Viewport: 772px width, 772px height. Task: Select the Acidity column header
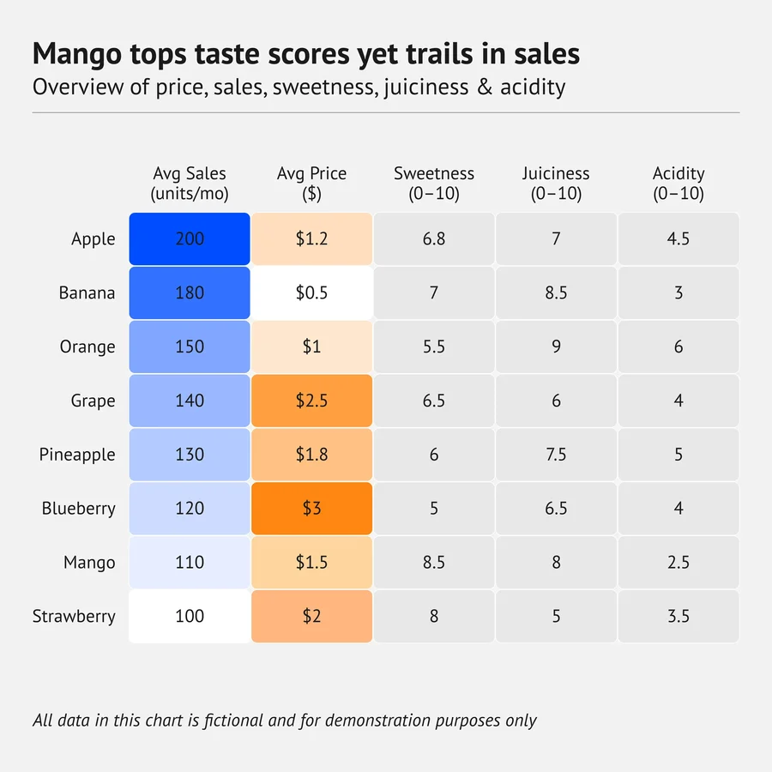tap(679, 184)
